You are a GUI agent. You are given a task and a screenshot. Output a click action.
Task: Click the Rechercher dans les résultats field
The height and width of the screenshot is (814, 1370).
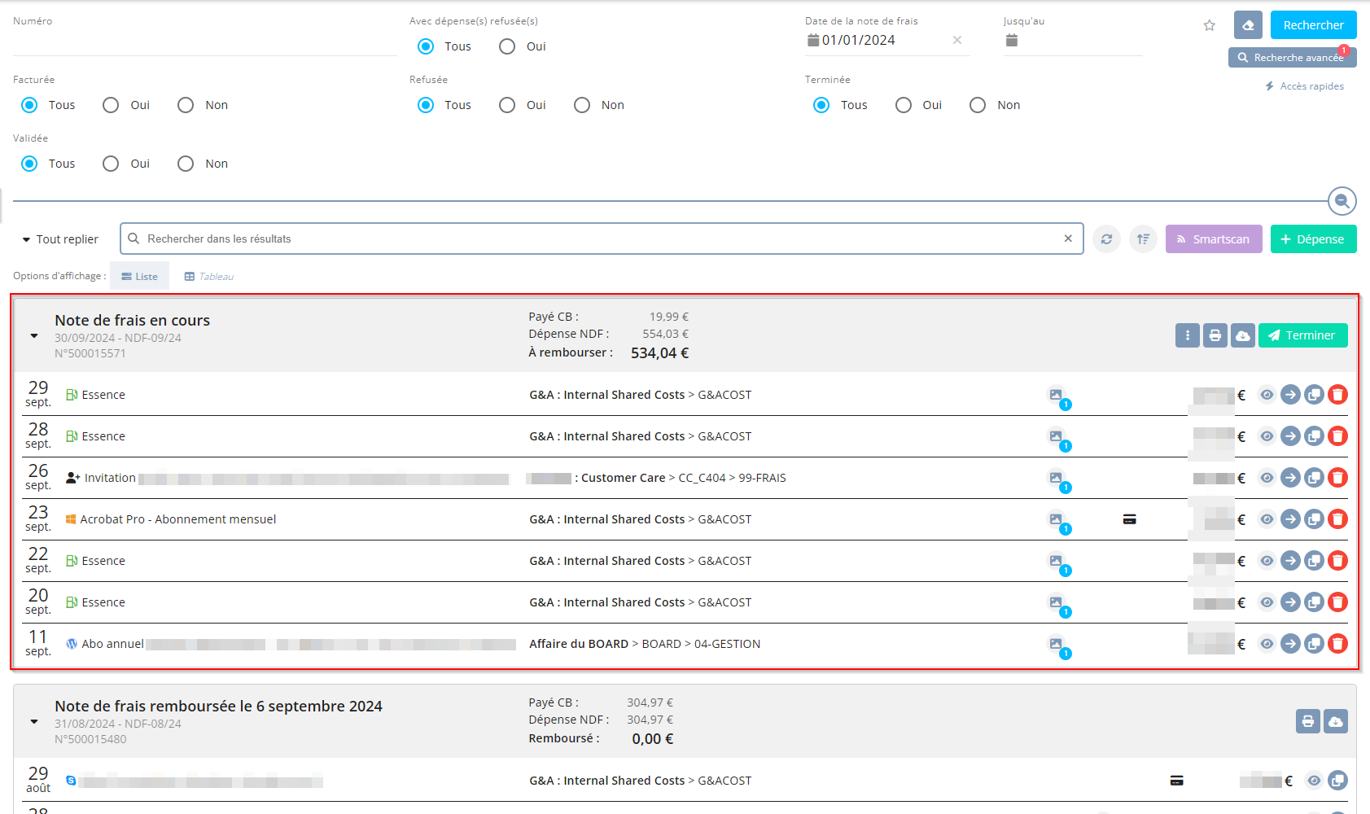601,239
